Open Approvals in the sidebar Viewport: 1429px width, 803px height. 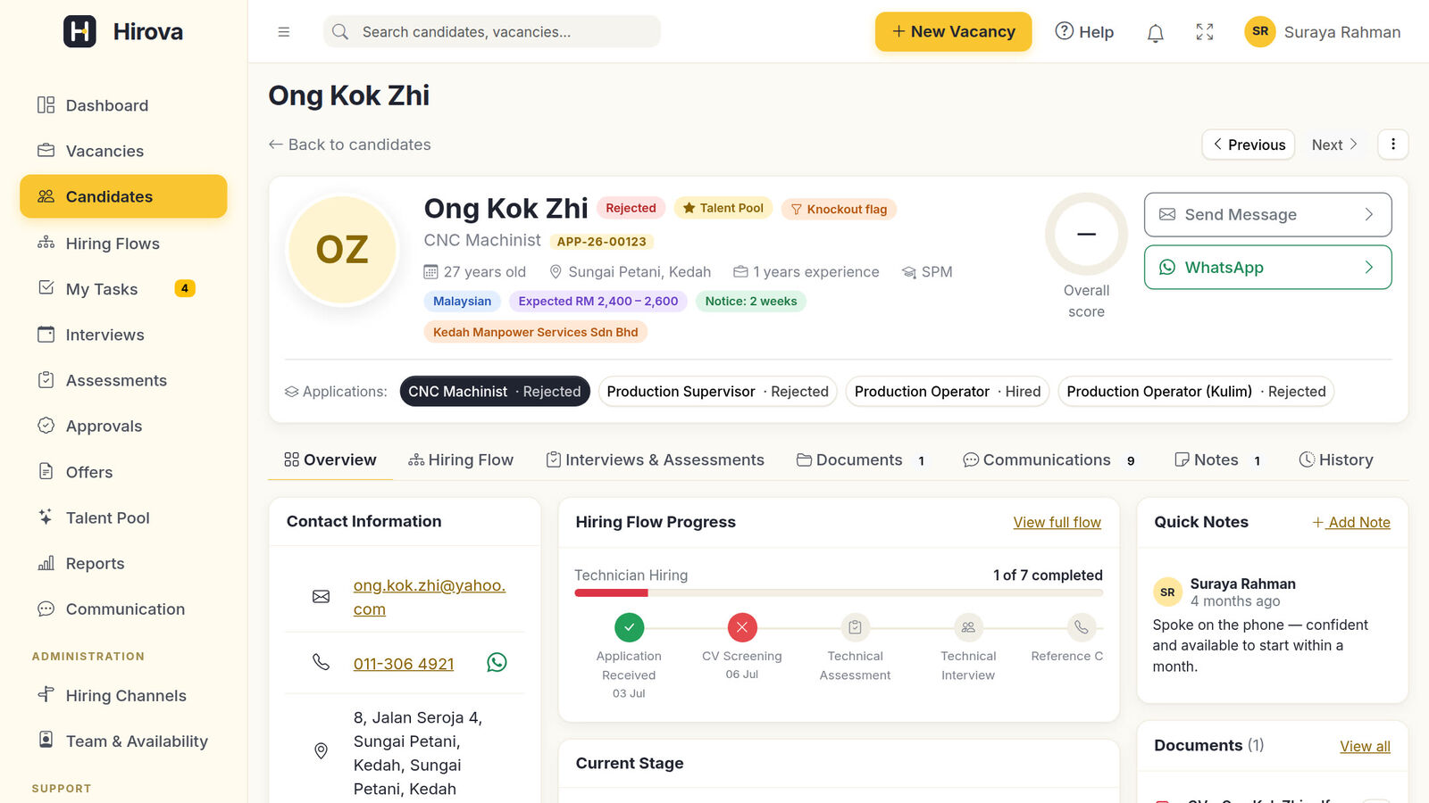[123, 426]
